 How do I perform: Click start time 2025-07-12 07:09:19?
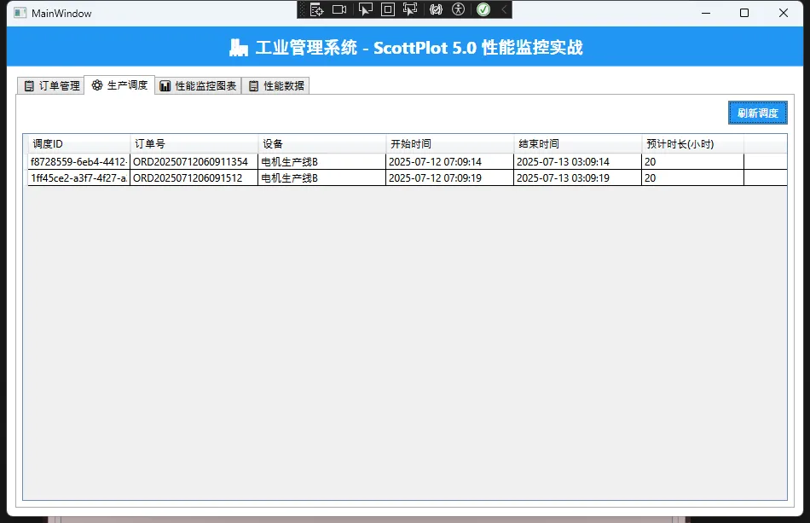pos(450,177)
